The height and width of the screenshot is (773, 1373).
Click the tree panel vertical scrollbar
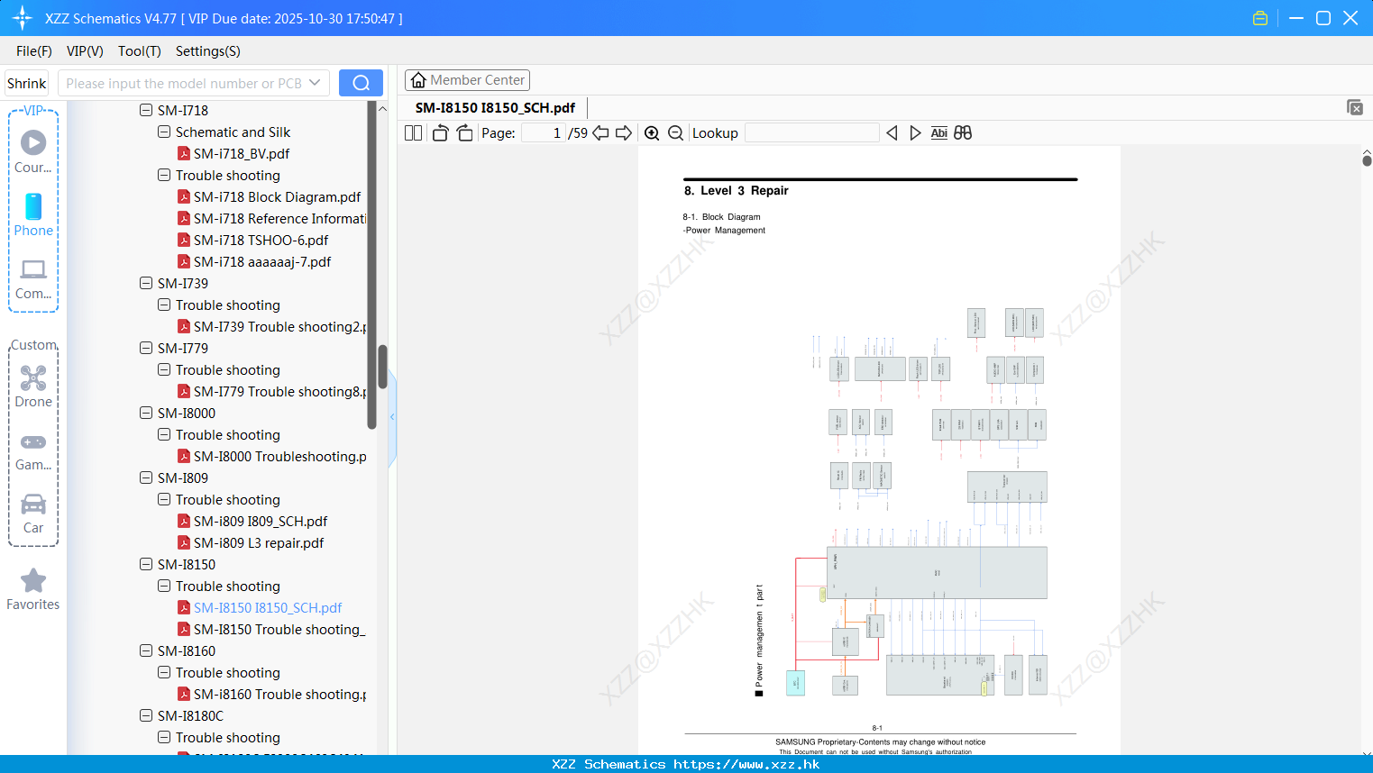pyautogui.click(x=382, y=367)
